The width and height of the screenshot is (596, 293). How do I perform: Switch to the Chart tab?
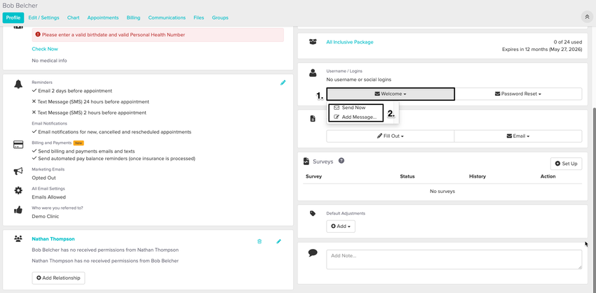(x=74, y=17)
